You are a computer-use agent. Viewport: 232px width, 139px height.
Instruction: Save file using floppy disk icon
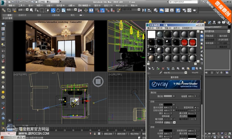pos(17,2)
